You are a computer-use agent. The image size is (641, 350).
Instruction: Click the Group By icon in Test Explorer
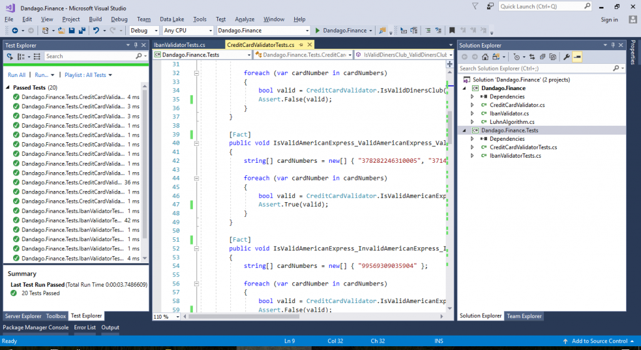coord(21,56)
